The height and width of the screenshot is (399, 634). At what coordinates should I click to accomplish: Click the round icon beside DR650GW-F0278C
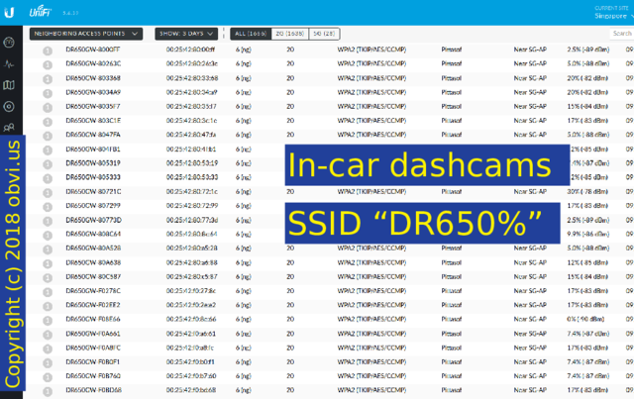(48, 292)
